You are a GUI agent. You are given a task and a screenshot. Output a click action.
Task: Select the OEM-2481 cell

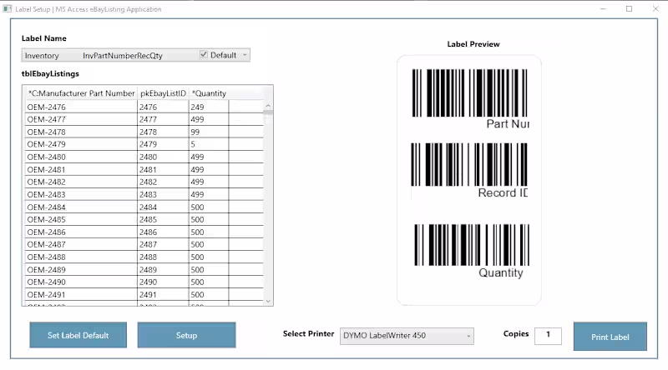pyautogui.click(x=81, y=169)
